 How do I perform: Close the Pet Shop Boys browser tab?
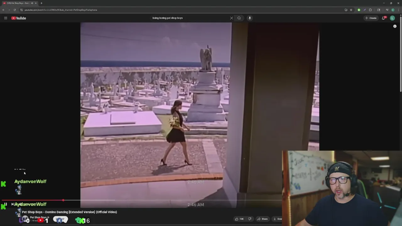(36, 3)
